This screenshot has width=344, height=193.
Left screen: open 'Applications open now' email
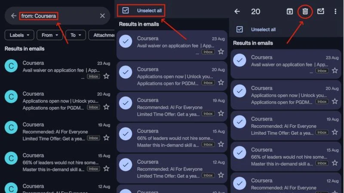point(57,100)
